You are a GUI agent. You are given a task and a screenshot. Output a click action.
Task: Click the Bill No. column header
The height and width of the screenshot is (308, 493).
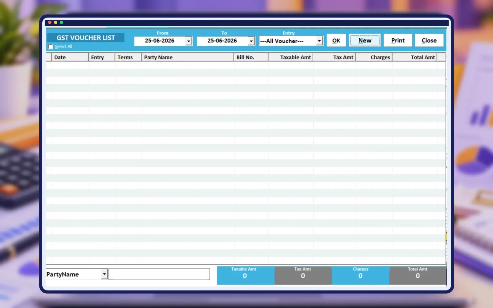click(x=251, y=57)
